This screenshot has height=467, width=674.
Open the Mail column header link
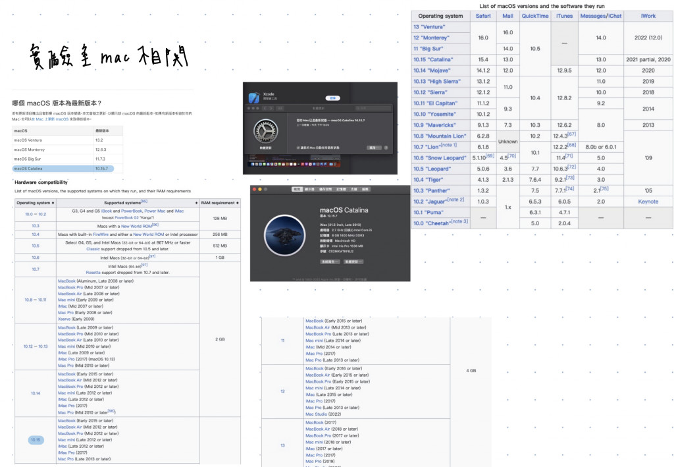click(x=507, y=16)
